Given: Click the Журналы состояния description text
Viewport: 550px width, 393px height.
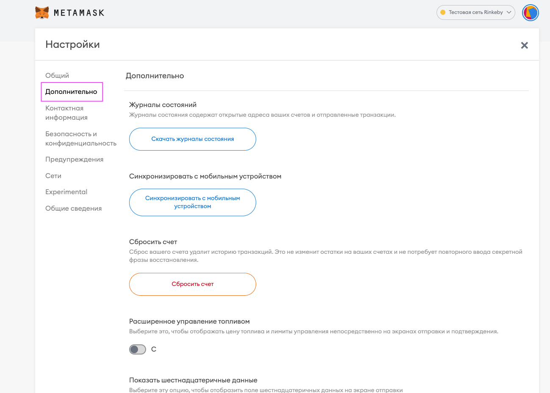Looking at the screenshot, I should 263,115.
